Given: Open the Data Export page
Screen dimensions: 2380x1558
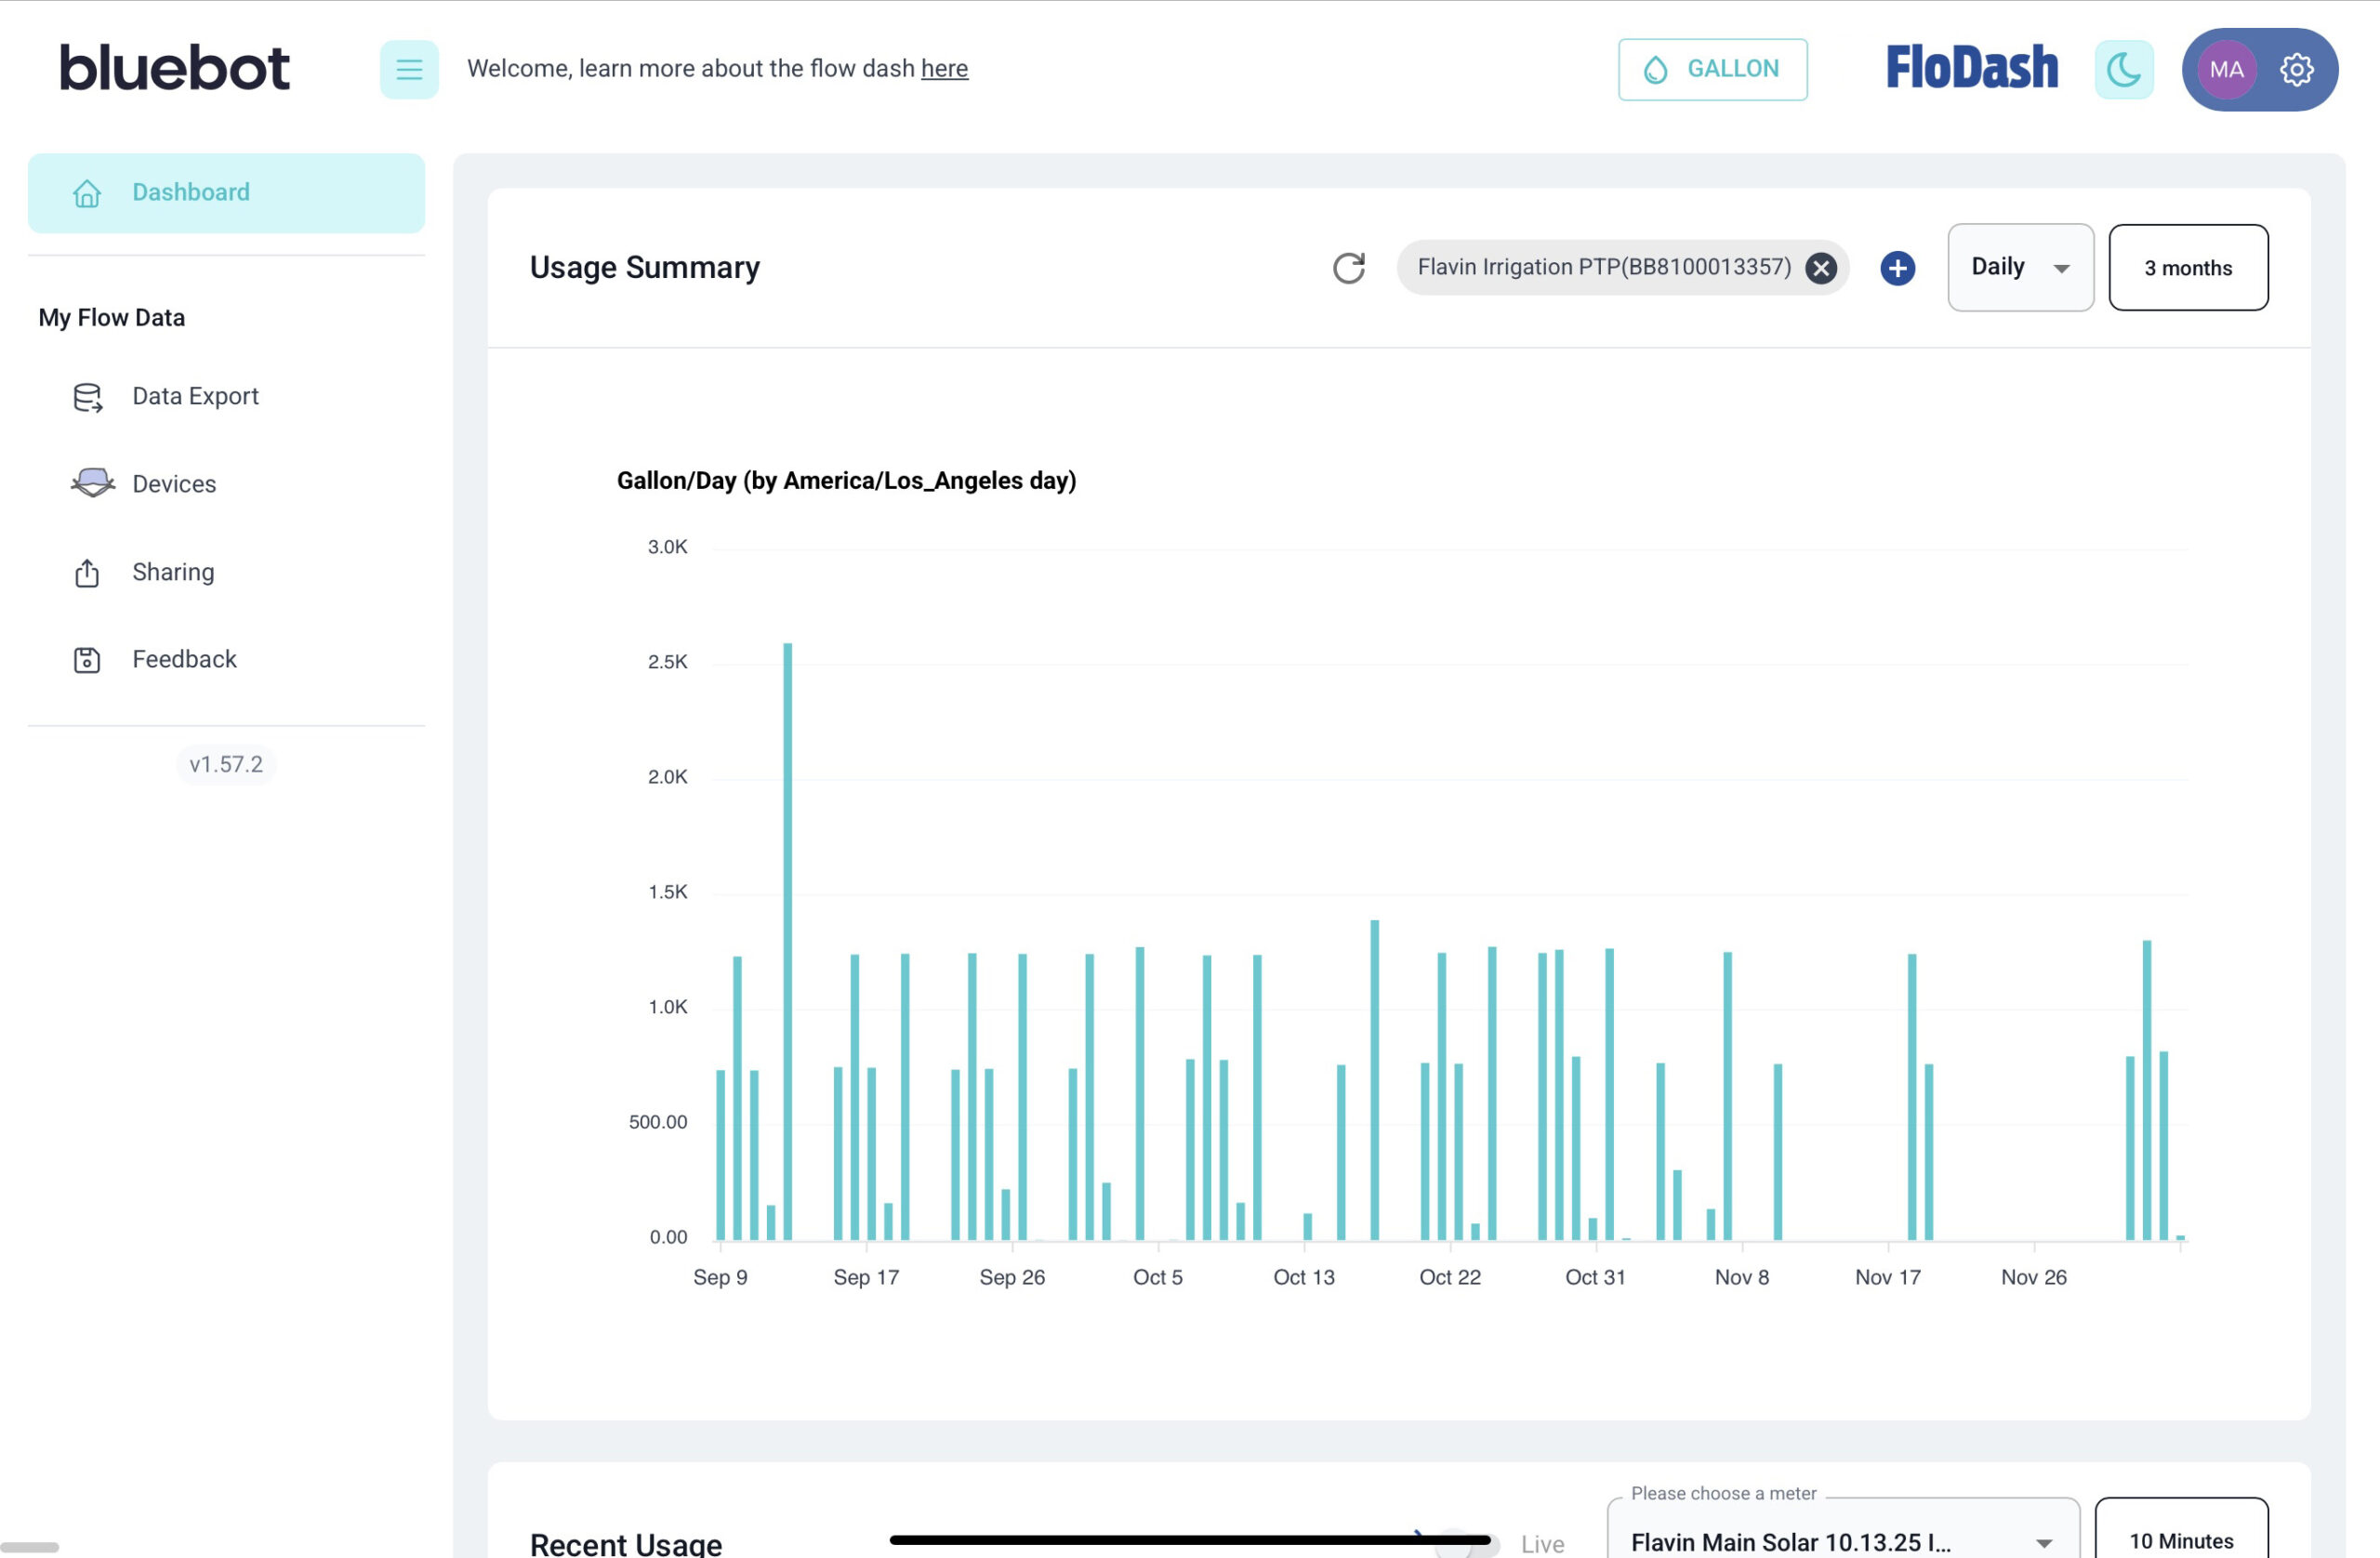Looking at the screenshot, I should tap(195, 396).
